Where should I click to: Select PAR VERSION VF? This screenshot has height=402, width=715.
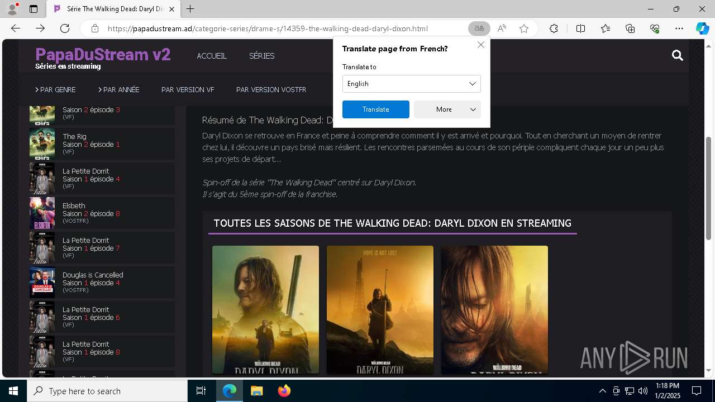(188, 89)
